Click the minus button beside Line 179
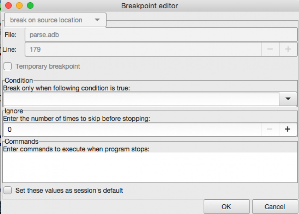Image resolution: width=299 pixels, height=214 pixels. coord(270,49)
